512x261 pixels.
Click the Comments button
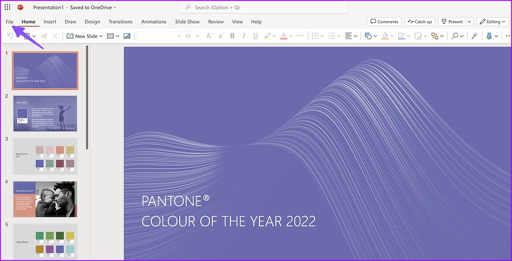383,22
